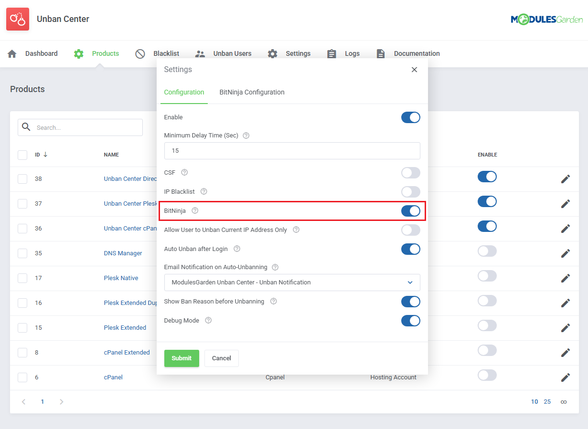The height and width of the screenshot is (429, 588).
Task: Click the help icon beside CSF
Action: coord(184,172)
